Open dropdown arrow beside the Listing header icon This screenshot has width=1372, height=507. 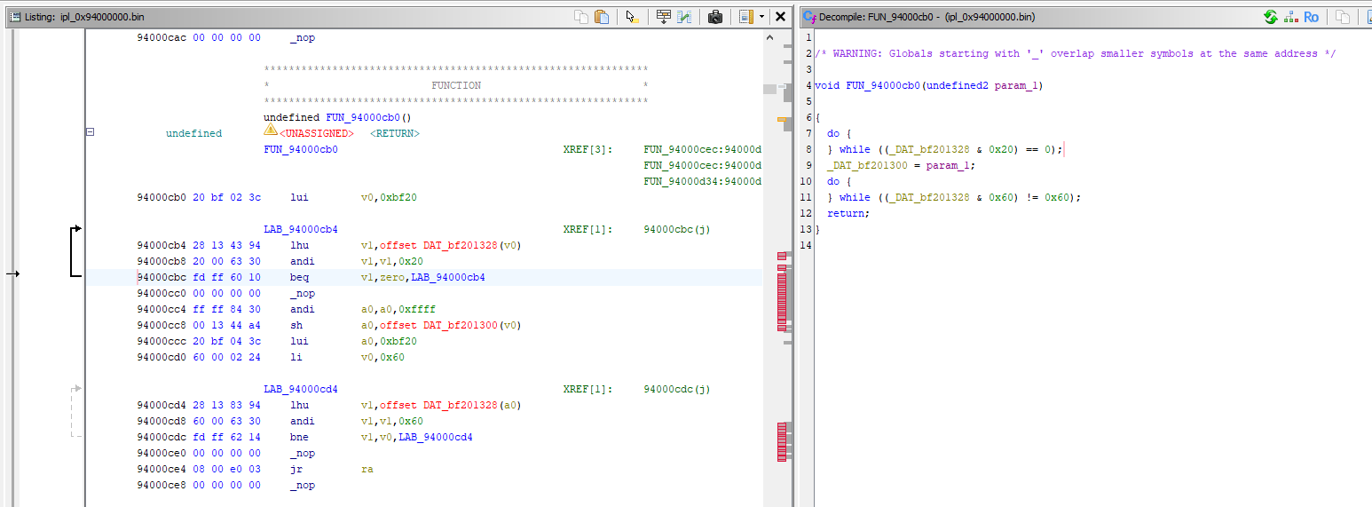762,17
